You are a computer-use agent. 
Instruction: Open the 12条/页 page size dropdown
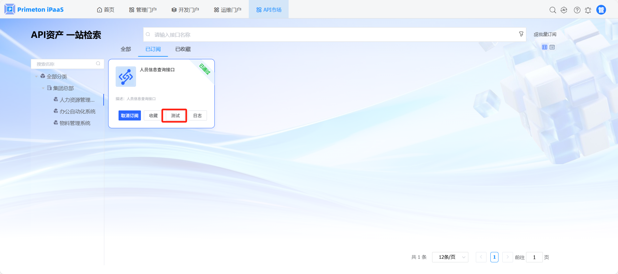coord(450,257)
